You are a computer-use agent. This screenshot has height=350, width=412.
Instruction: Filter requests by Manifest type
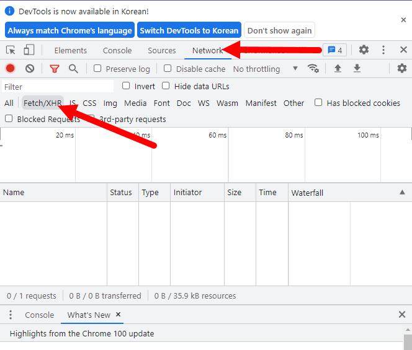click(261, 103)
